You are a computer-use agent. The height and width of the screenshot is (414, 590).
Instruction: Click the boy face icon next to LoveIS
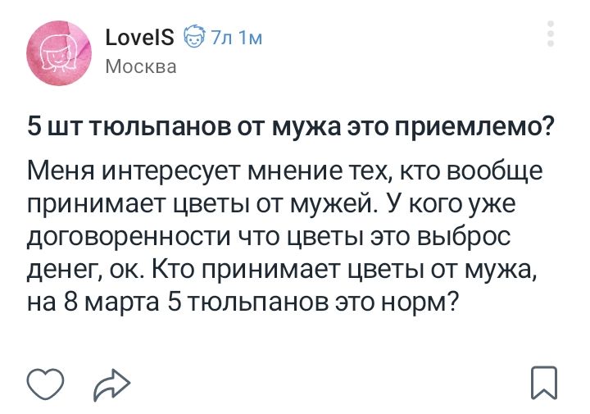[x=194, y=37]
